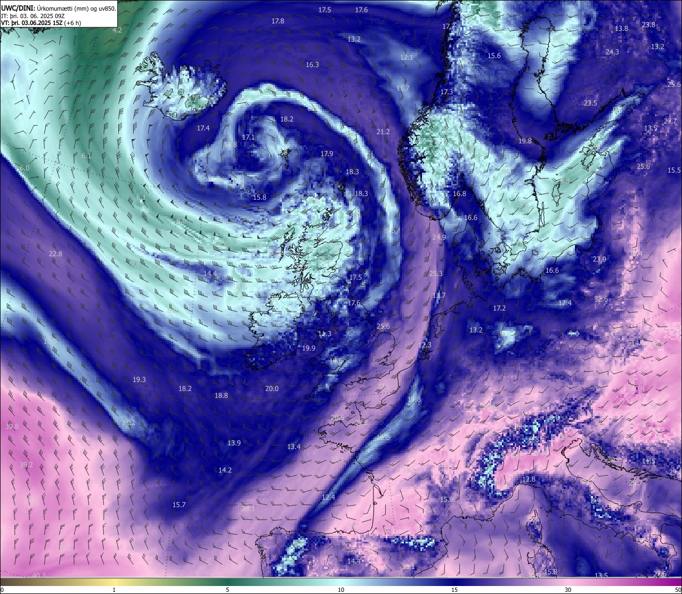Select the 38.1 value over eastern Spain

[x=408, y=567]
